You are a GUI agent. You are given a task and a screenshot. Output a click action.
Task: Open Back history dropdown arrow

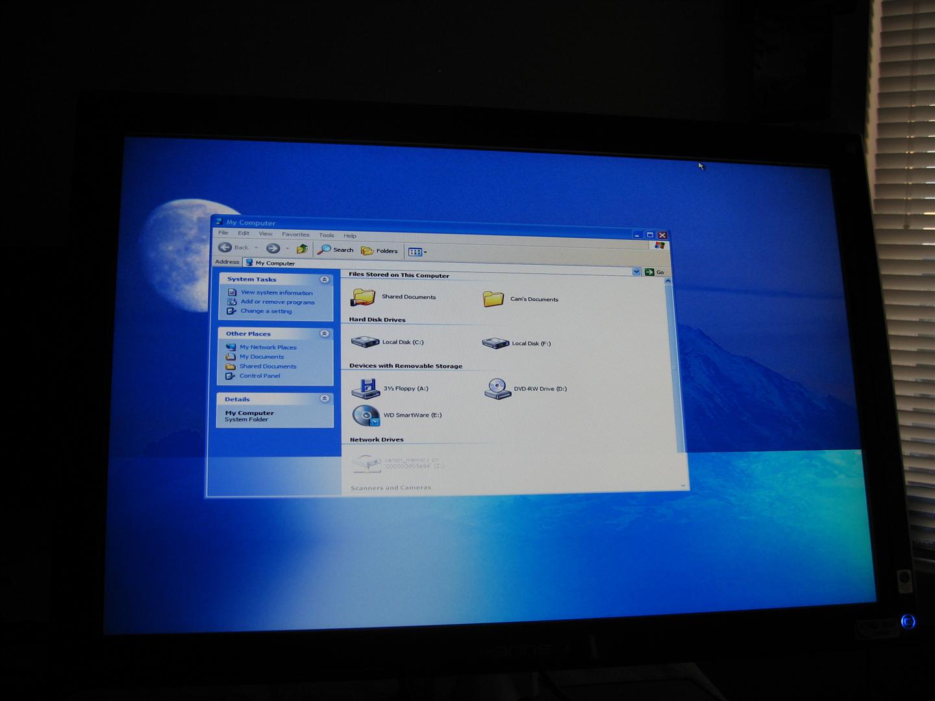[x=256, y=247]
